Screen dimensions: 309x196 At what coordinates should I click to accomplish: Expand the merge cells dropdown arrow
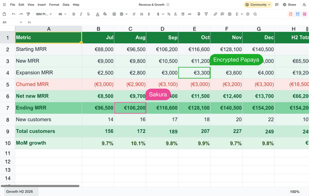127,14
